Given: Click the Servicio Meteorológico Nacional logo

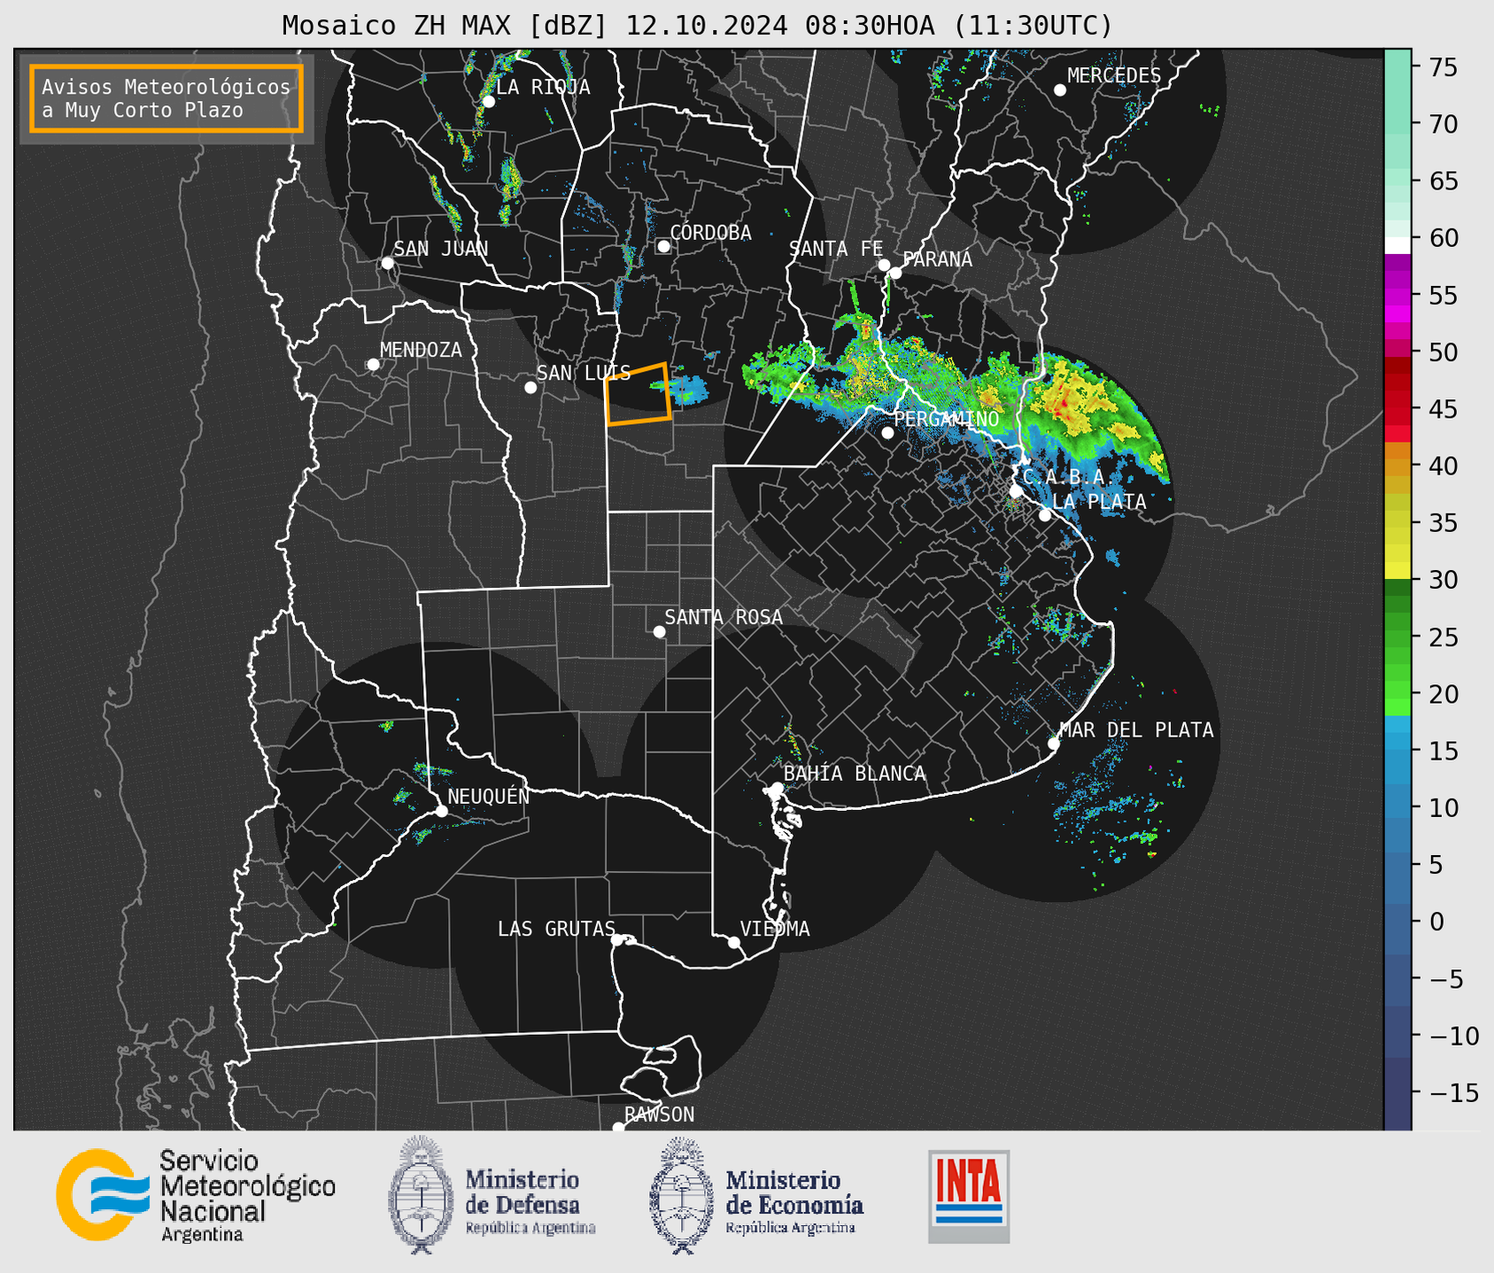Looking at the screenshot, I should click(196, 1195).
